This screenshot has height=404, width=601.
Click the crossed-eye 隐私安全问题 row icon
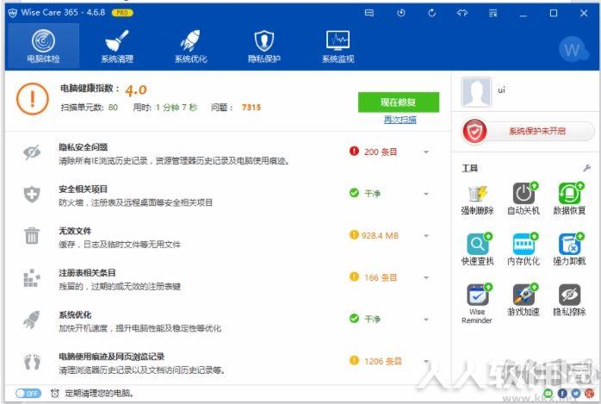[x=32, y=152]
